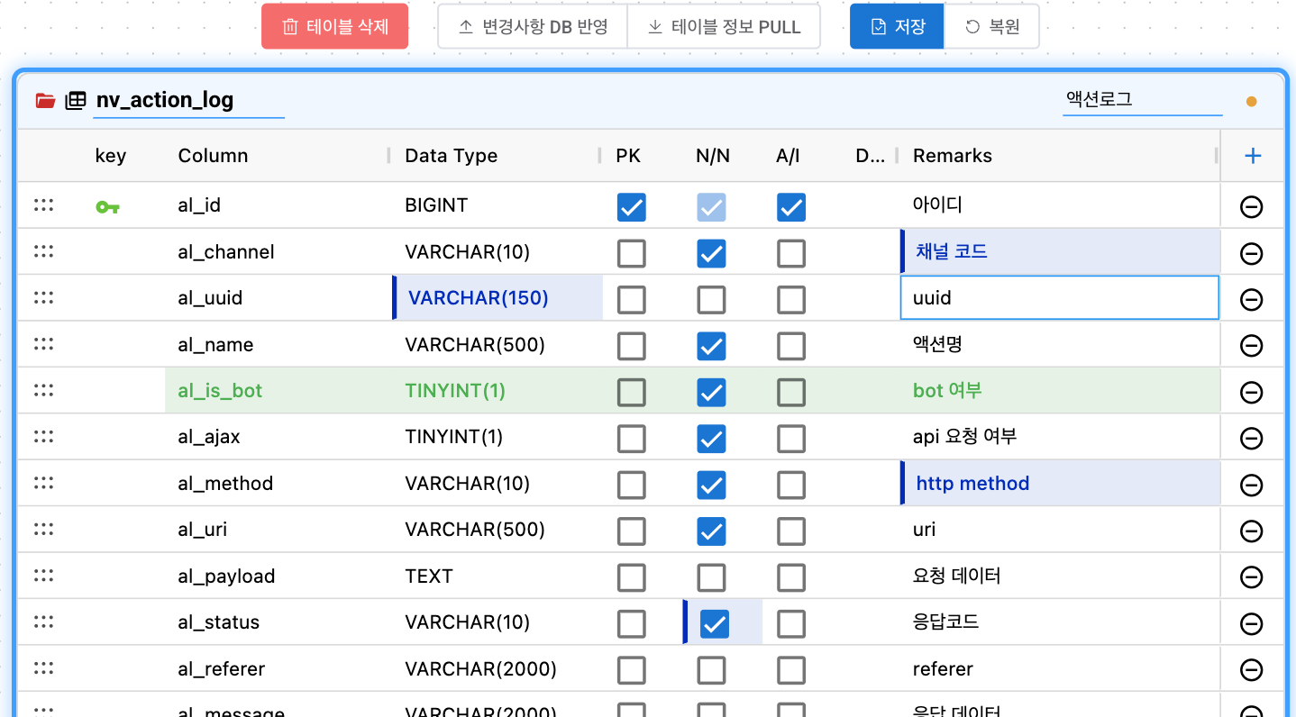Click the remove icon on the al_channel row
Image resolution: width=1296 pixels, height=717 pixels.
[x=1251, y=253]
